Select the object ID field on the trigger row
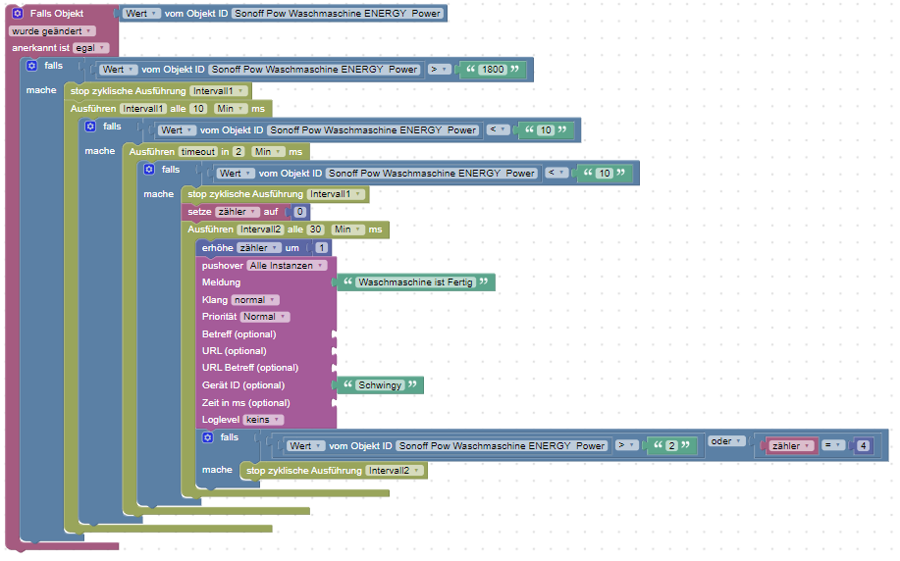The image size is (900, 561). 338,13
